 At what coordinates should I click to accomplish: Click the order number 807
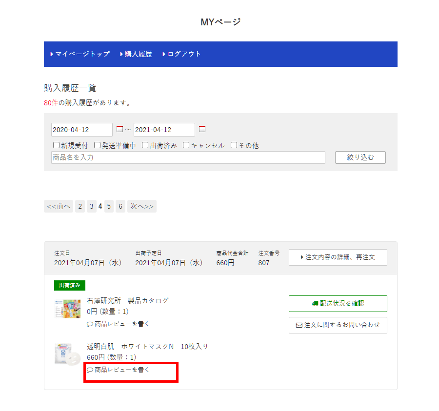(x=264, y=263)
